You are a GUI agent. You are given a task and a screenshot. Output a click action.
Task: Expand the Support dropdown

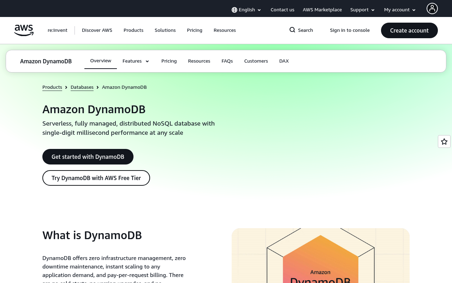tap(363, 10)
